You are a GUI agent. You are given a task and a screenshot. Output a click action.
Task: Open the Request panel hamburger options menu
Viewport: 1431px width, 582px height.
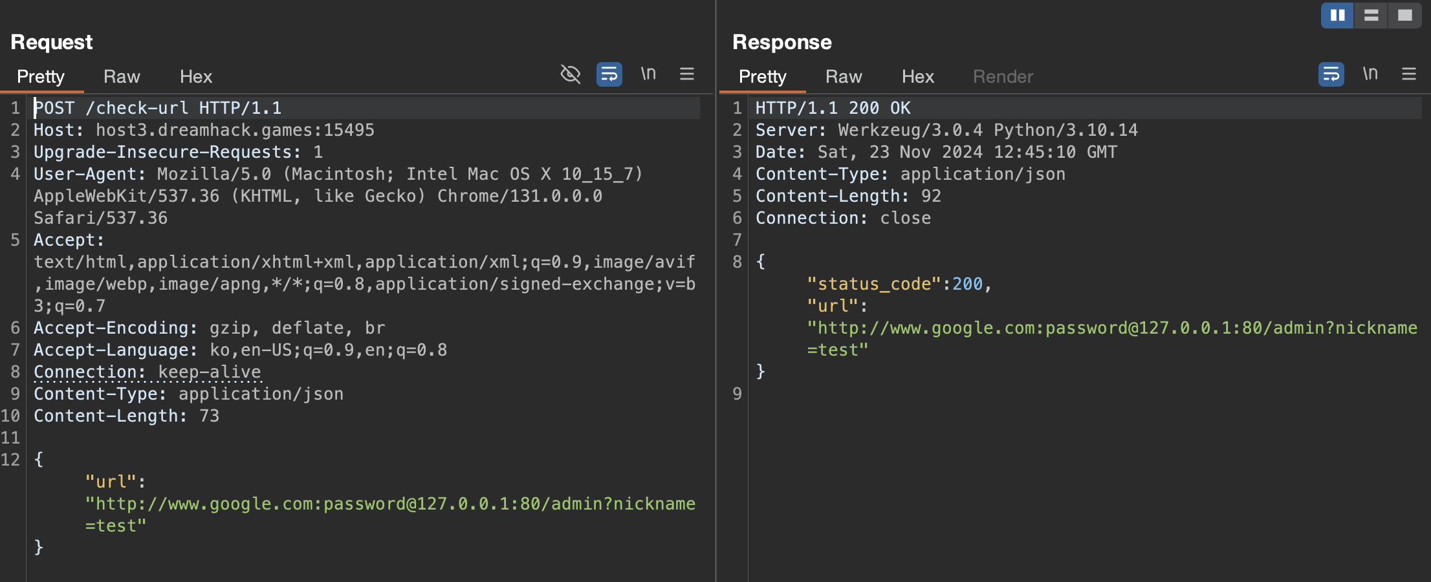tap(687, 74)
